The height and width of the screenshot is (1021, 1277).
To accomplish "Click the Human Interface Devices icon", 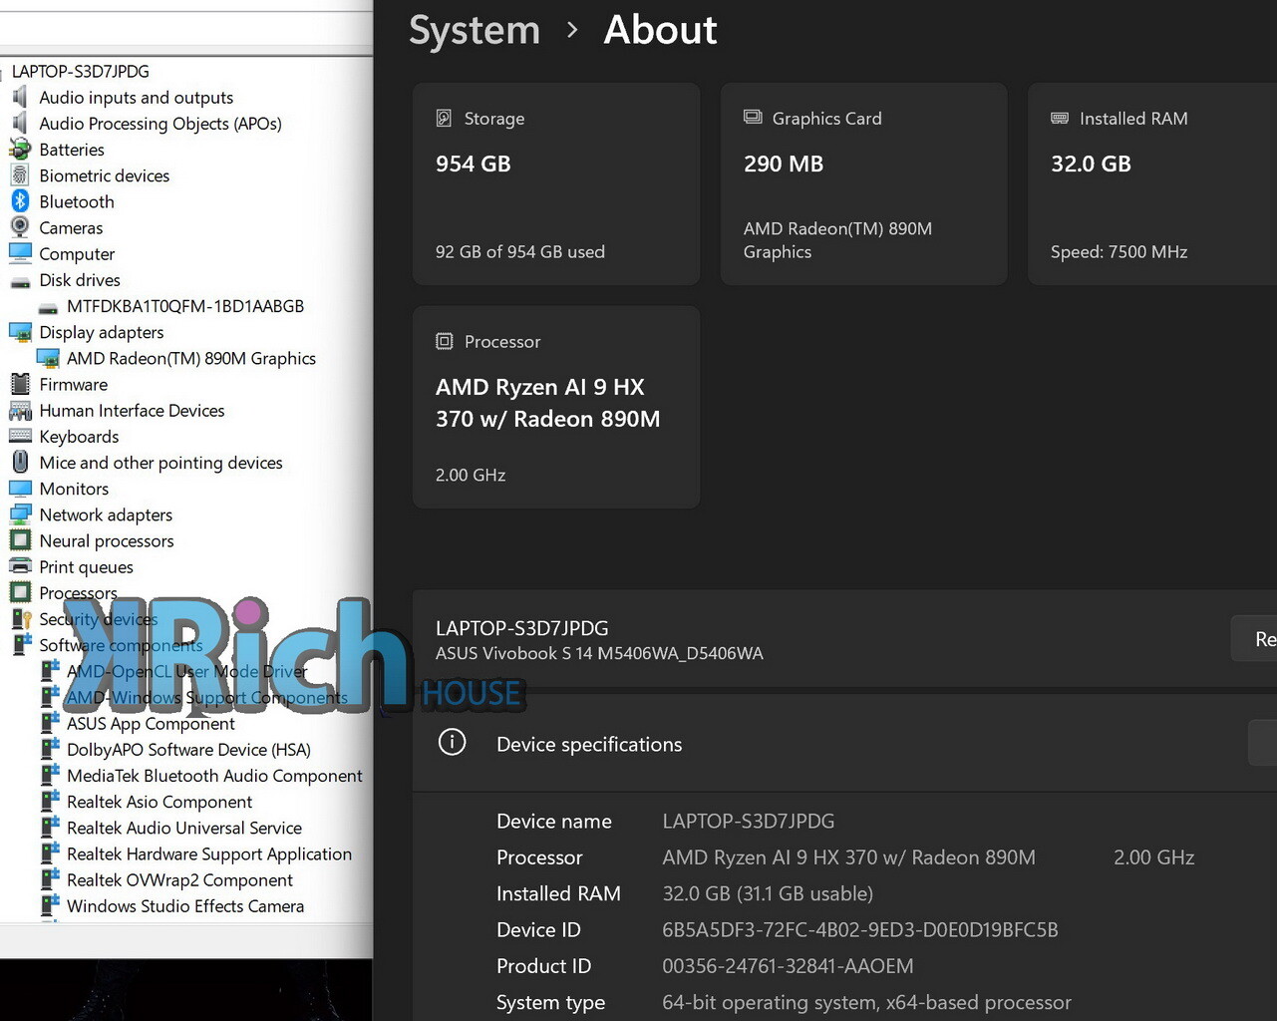I will (20, 410).
